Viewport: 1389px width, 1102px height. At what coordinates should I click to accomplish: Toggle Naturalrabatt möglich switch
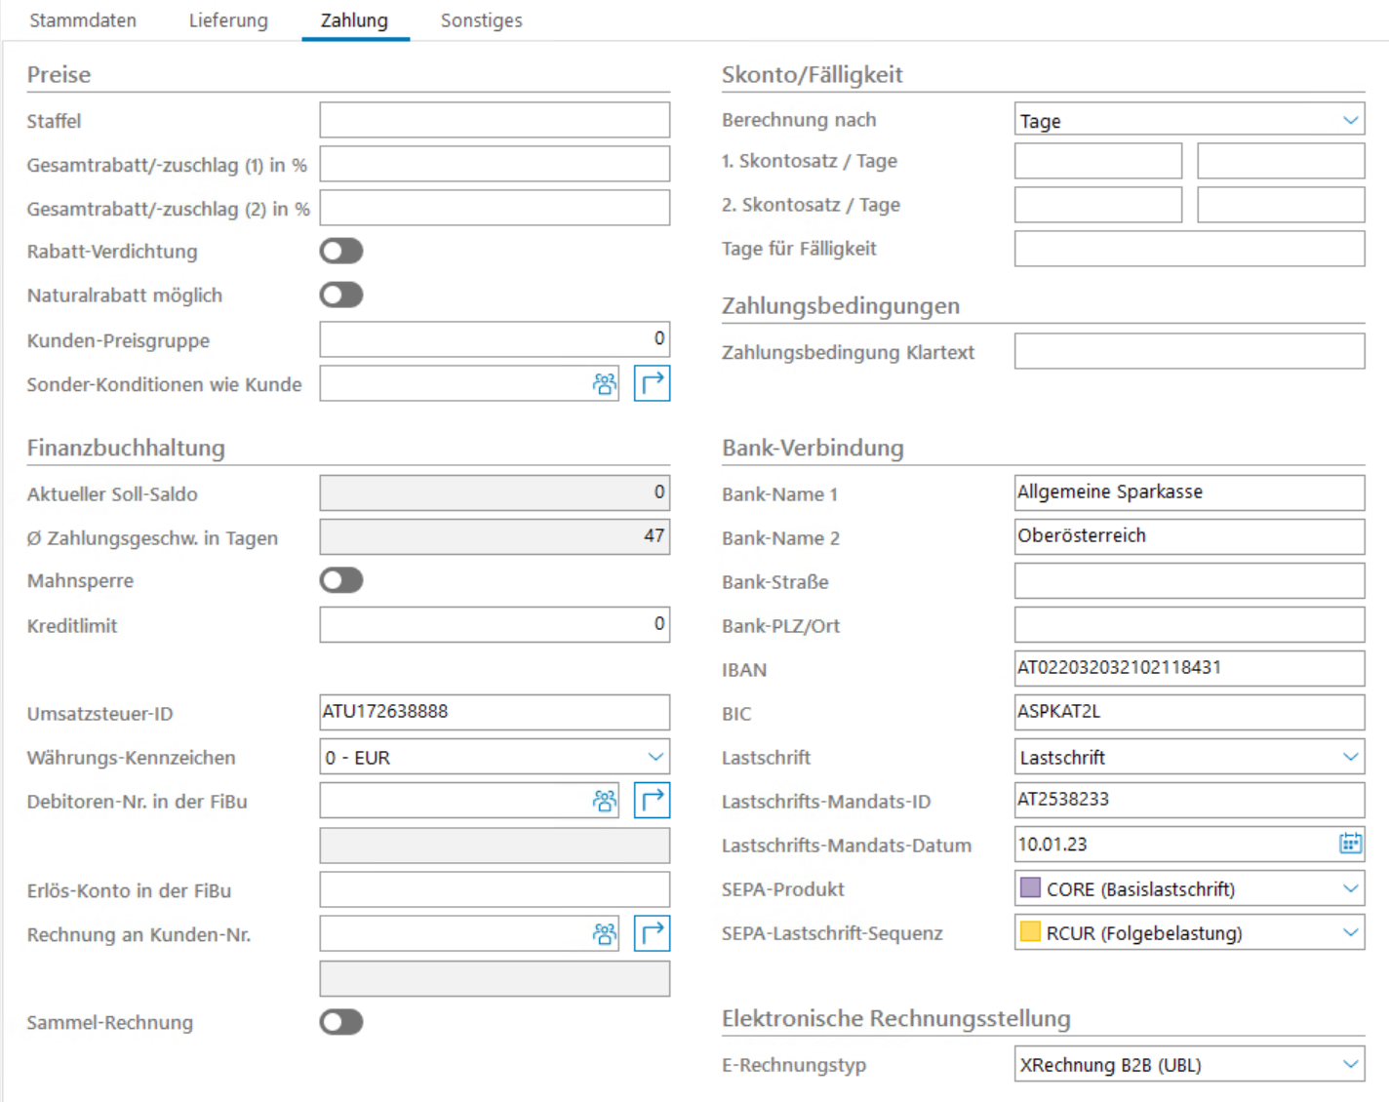click(x=341, y=295)
